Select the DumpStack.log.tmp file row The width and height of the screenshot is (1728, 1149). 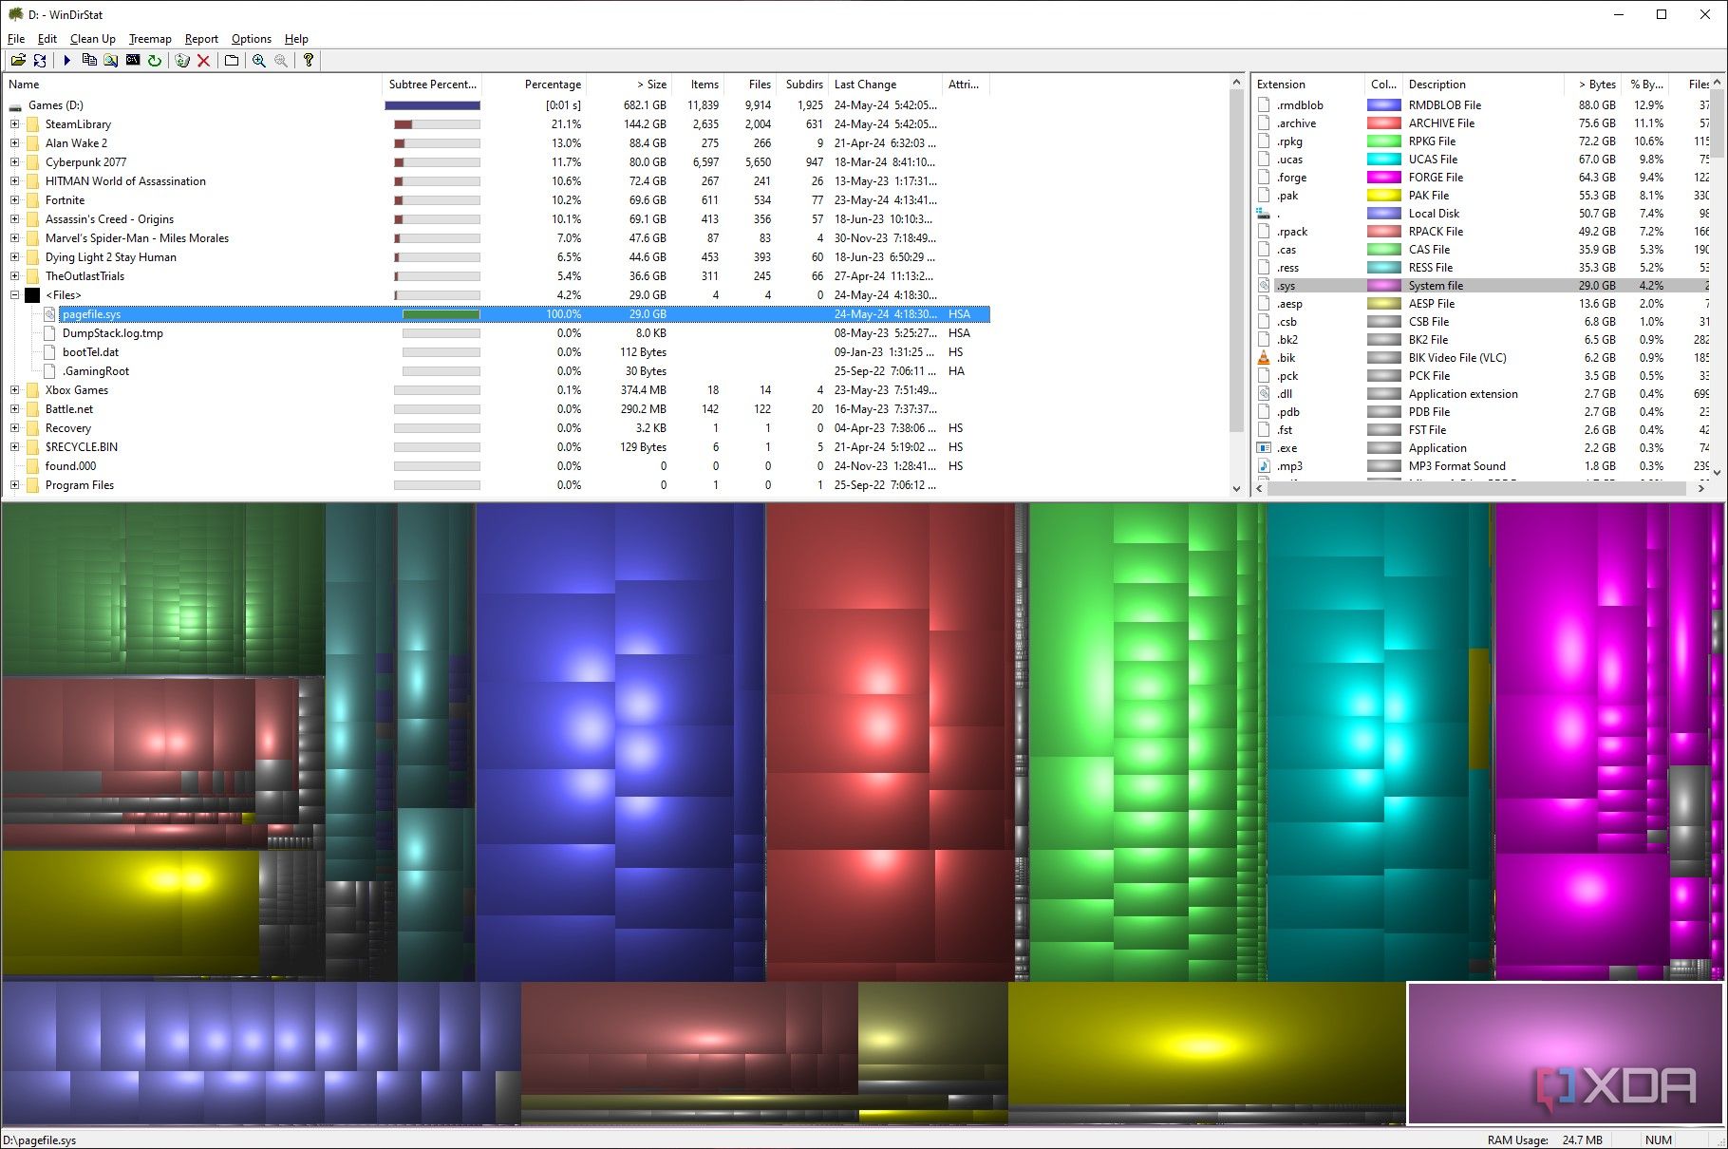coord(498,333)
